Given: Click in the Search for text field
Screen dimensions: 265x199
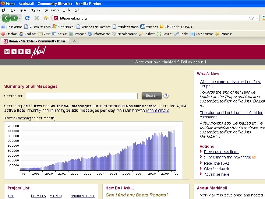Looking at the screenshot, I should [x=82, y=96].
